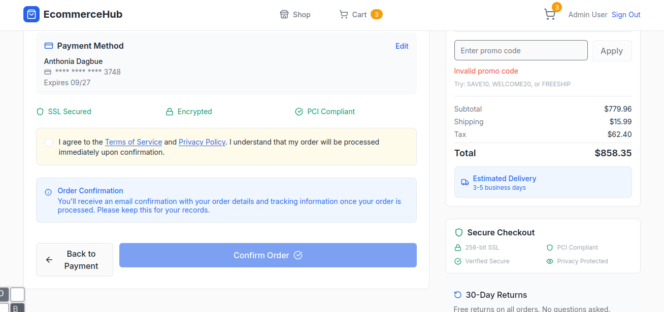This screenshot has width=664, height=312.
Task: Click the SSL Secured shield icon
Action: tap(40, 112)
